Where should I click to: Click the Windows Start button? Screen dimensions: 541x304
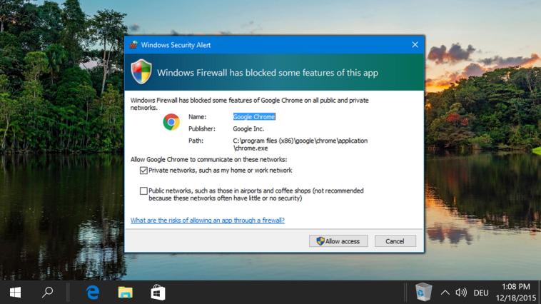tap(15, 293)
